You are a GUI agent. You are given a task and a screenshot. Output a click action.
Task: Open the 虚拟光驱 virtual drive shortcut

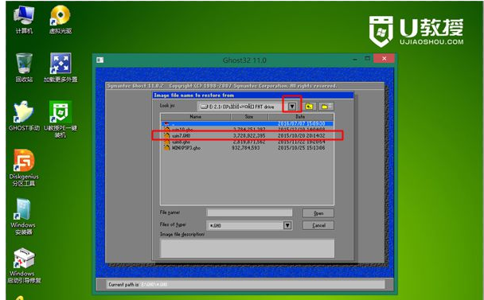coord(60,19)
